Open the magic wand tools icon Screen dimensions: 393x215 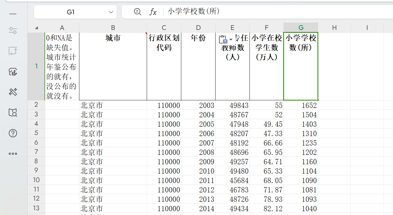click(13, 92)
